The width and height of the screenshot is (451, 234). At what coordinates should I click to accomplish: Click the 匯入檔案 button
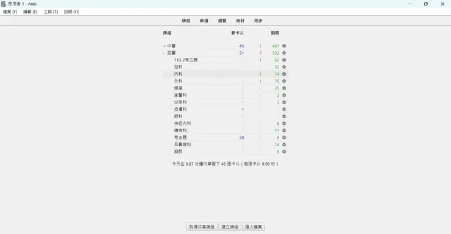tap(254, 227)
